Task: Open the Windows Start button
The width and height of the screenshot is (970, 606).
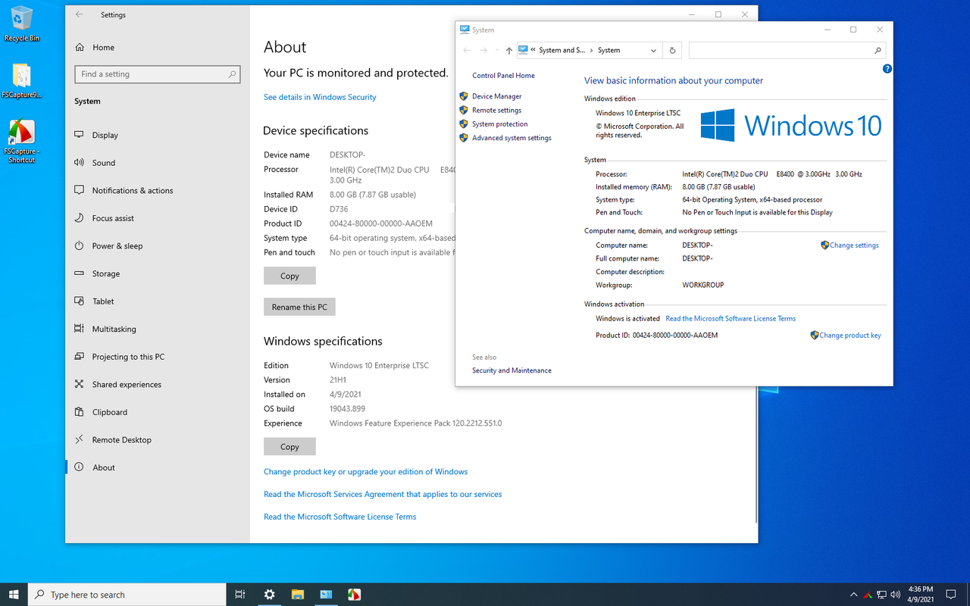Action: (x=14, y=595)
